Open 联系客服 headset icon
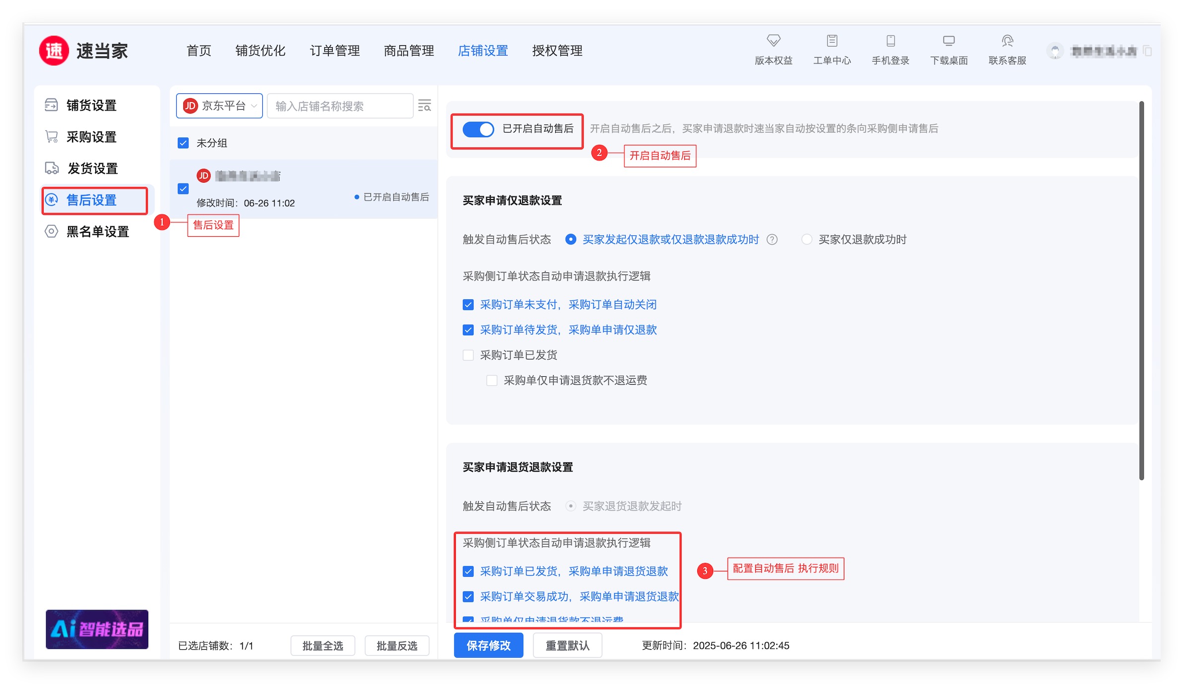Viewport: 1183px width, 684px height. click(x=1007, y=40)
